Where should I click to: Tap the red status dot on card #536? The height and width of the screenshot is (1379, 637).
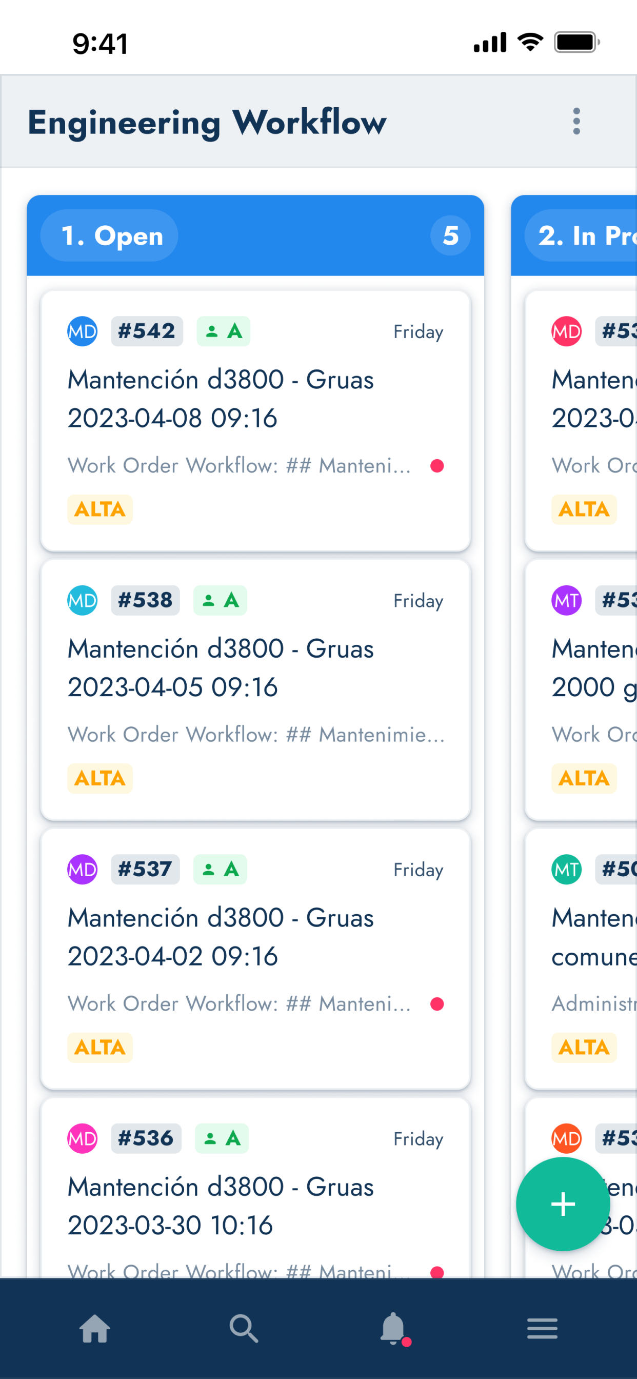437,1271
